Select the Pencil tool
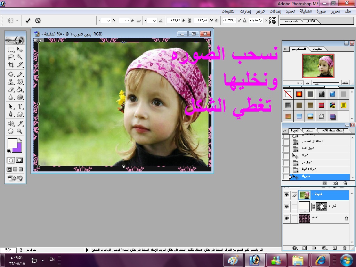The image size is (356, 267). point(20,74)
